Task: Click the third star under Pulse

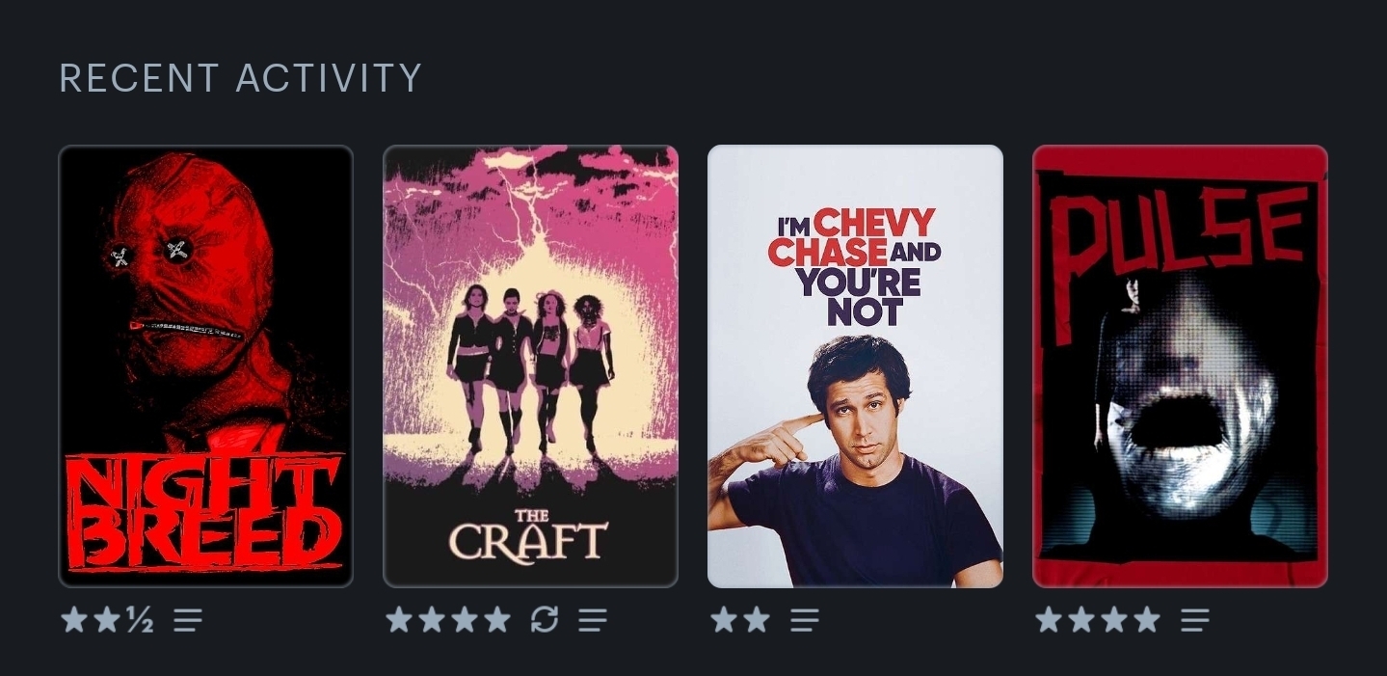Action: coord(1114,619)
